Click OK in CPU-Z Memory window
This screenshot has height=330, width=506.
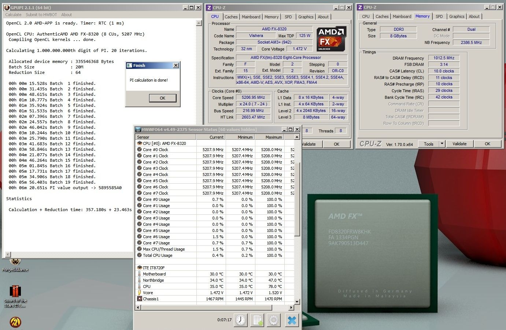[487, 144]
